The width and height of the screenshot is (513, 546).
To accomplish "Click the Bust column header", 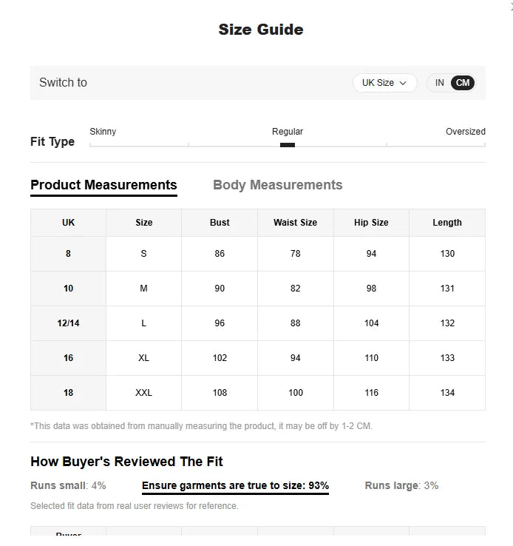I will point(220,223).
